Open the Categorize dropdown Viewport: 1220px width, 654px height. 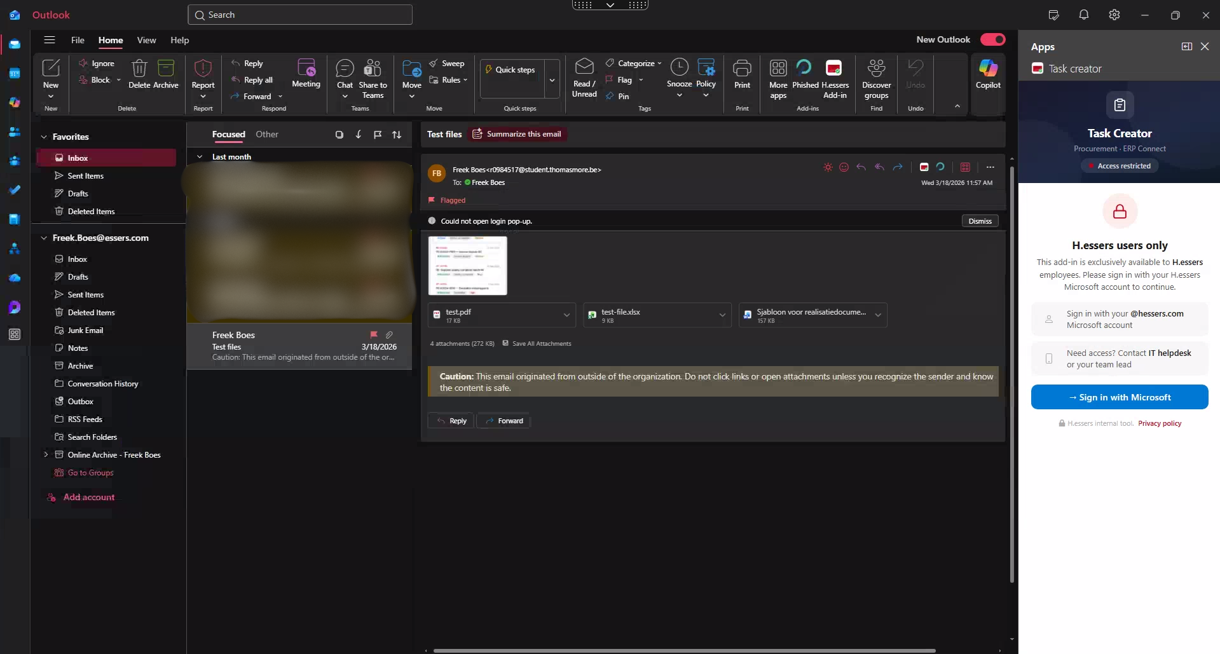pos(633,64)
